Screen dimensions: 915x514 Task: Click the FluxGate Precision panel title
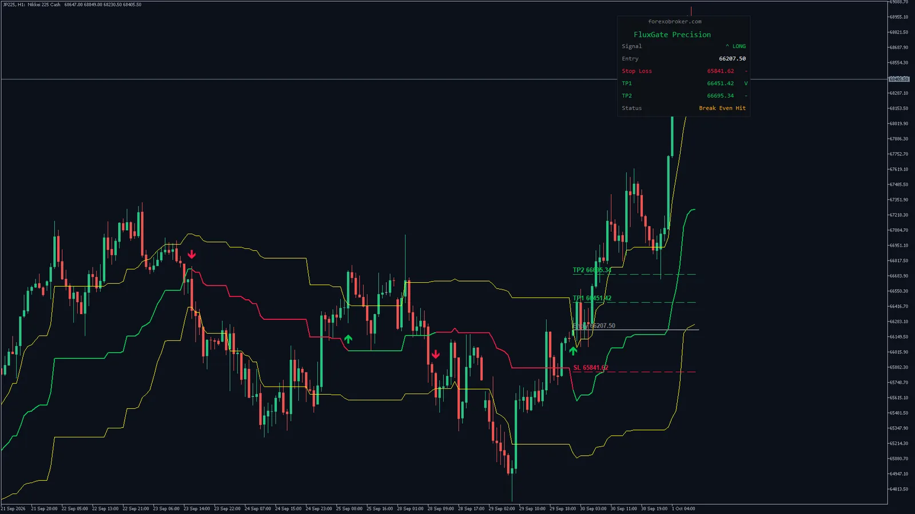click(x=672, y=35)
